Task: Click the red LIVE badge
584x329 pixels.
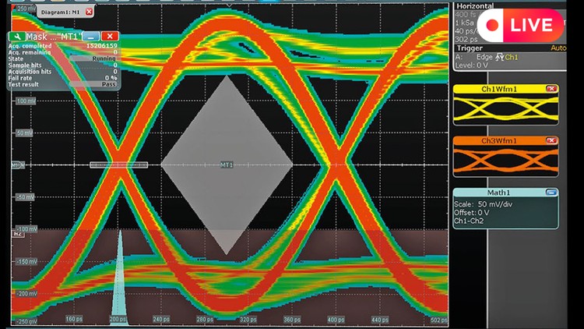Action: pyautogui.click(x=521, y=25)
